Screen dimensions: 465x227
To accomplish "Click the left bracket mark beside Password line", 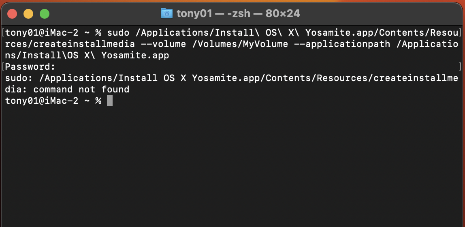I will click(3, 67).
